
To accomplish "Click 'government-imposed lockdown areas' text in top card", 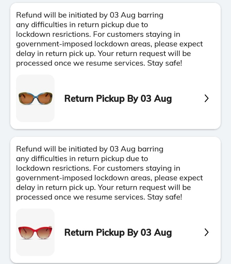I will pyautogui.click(x=83, y=44).
